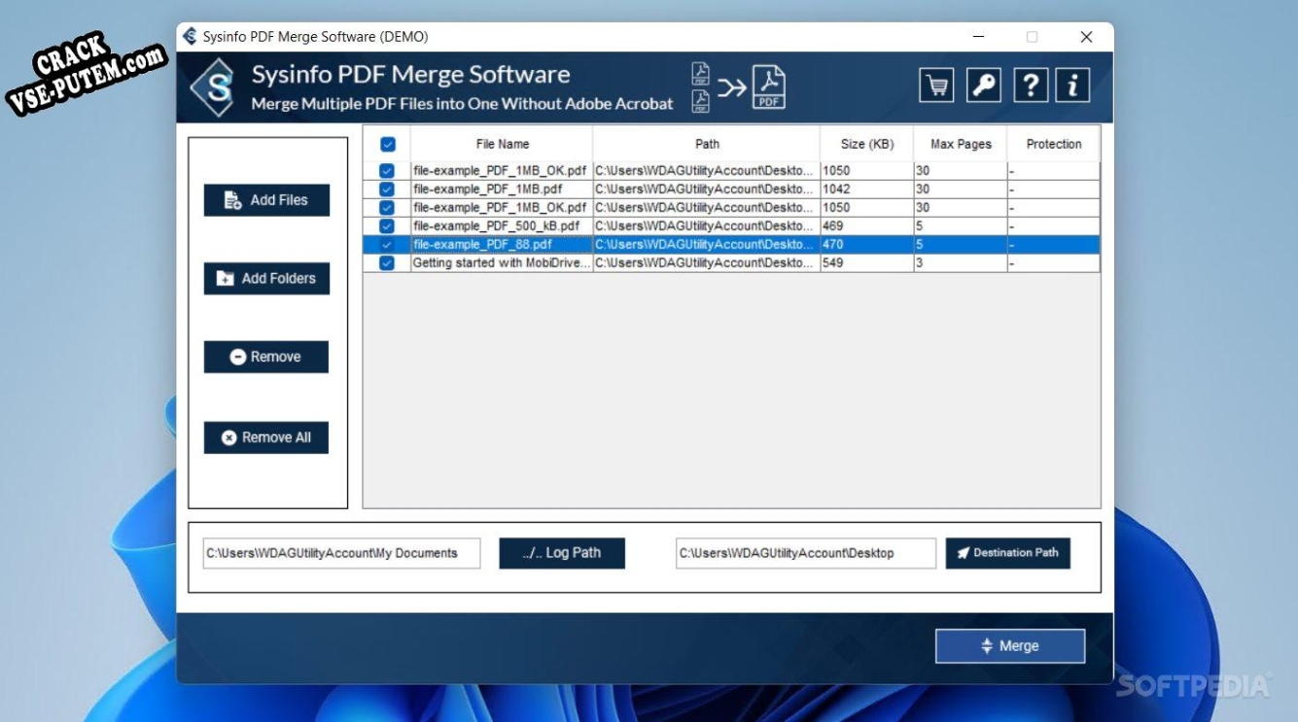Click the path cell of Getting started with MobiDrive
This screenshot has height=722, width=1298.
click(707, 263)
